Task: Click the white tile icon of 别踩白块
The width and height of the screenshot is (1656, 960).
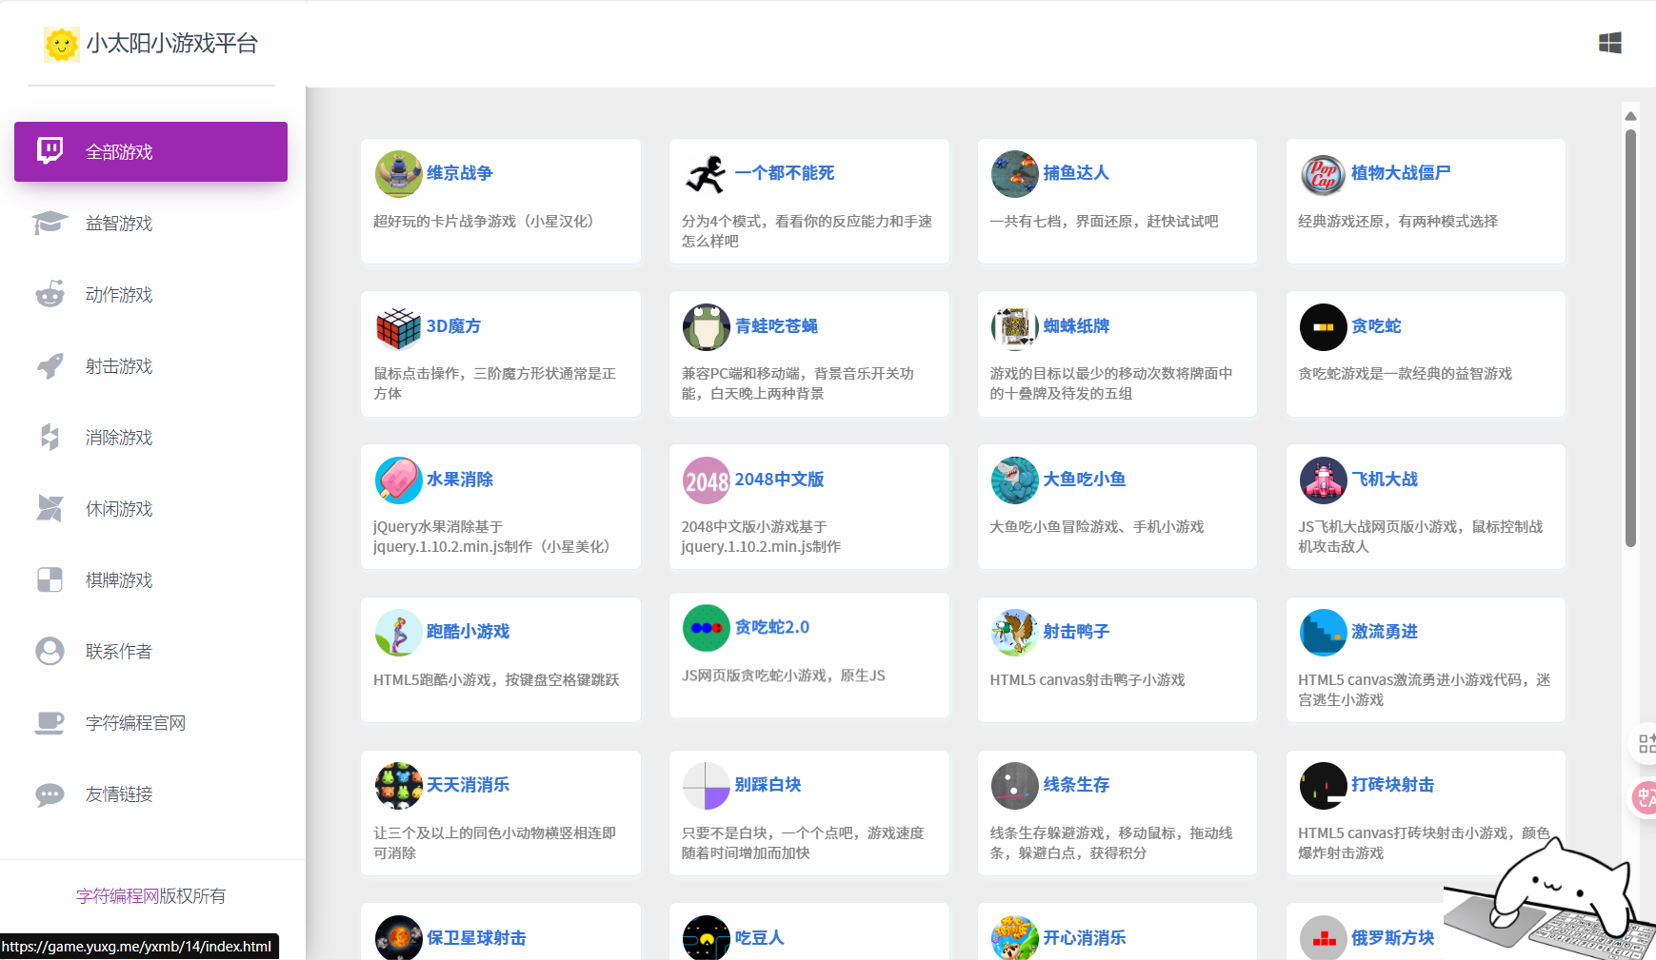Action: 707,785
